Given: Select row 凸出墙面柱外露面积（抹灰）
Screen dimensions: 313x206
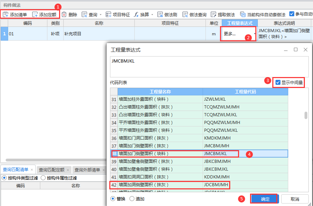Looking at the screenshot, I should [199, 107].
